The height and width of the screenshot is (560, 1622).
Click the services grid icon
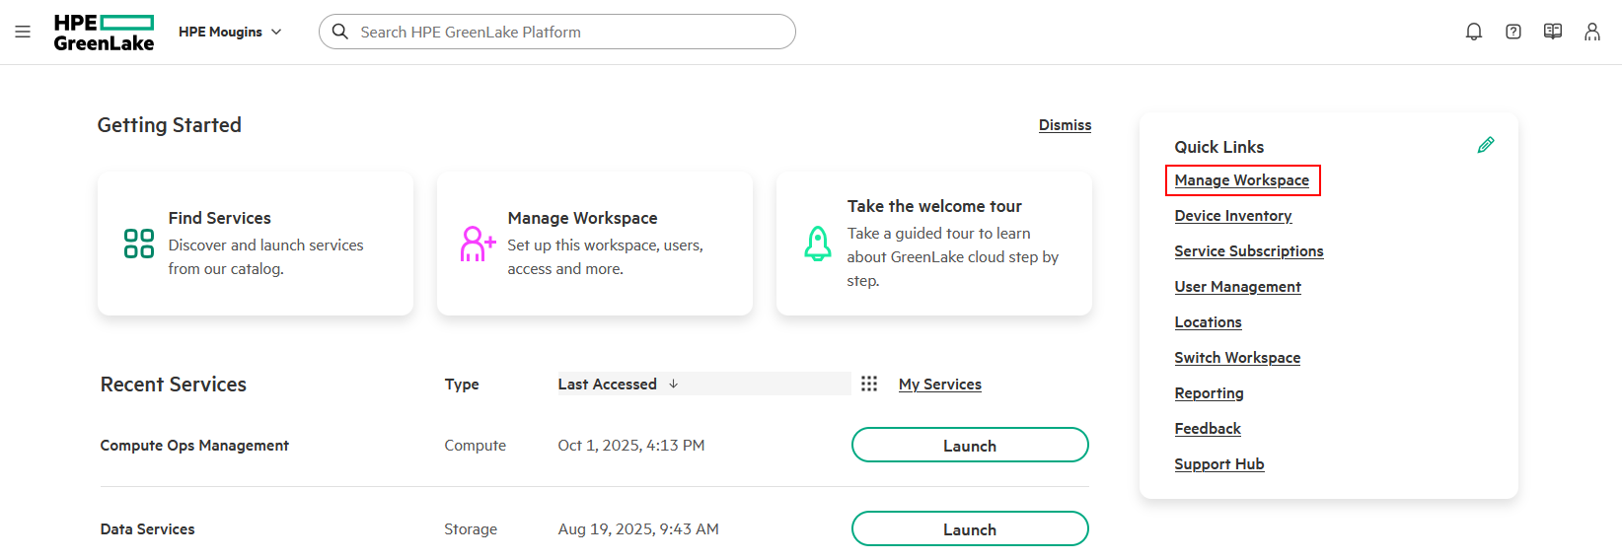click(868, 384)
